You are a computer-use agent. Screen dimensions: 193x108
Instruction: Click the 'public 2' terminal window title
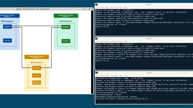(x=149, y=39)
